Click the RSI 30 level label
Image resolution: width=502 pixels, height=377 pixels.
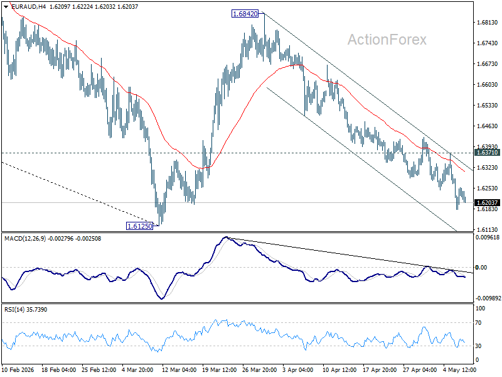point(478,346)
